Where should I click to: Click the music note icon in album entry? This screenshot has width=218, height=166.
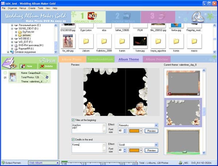(47, 77)
